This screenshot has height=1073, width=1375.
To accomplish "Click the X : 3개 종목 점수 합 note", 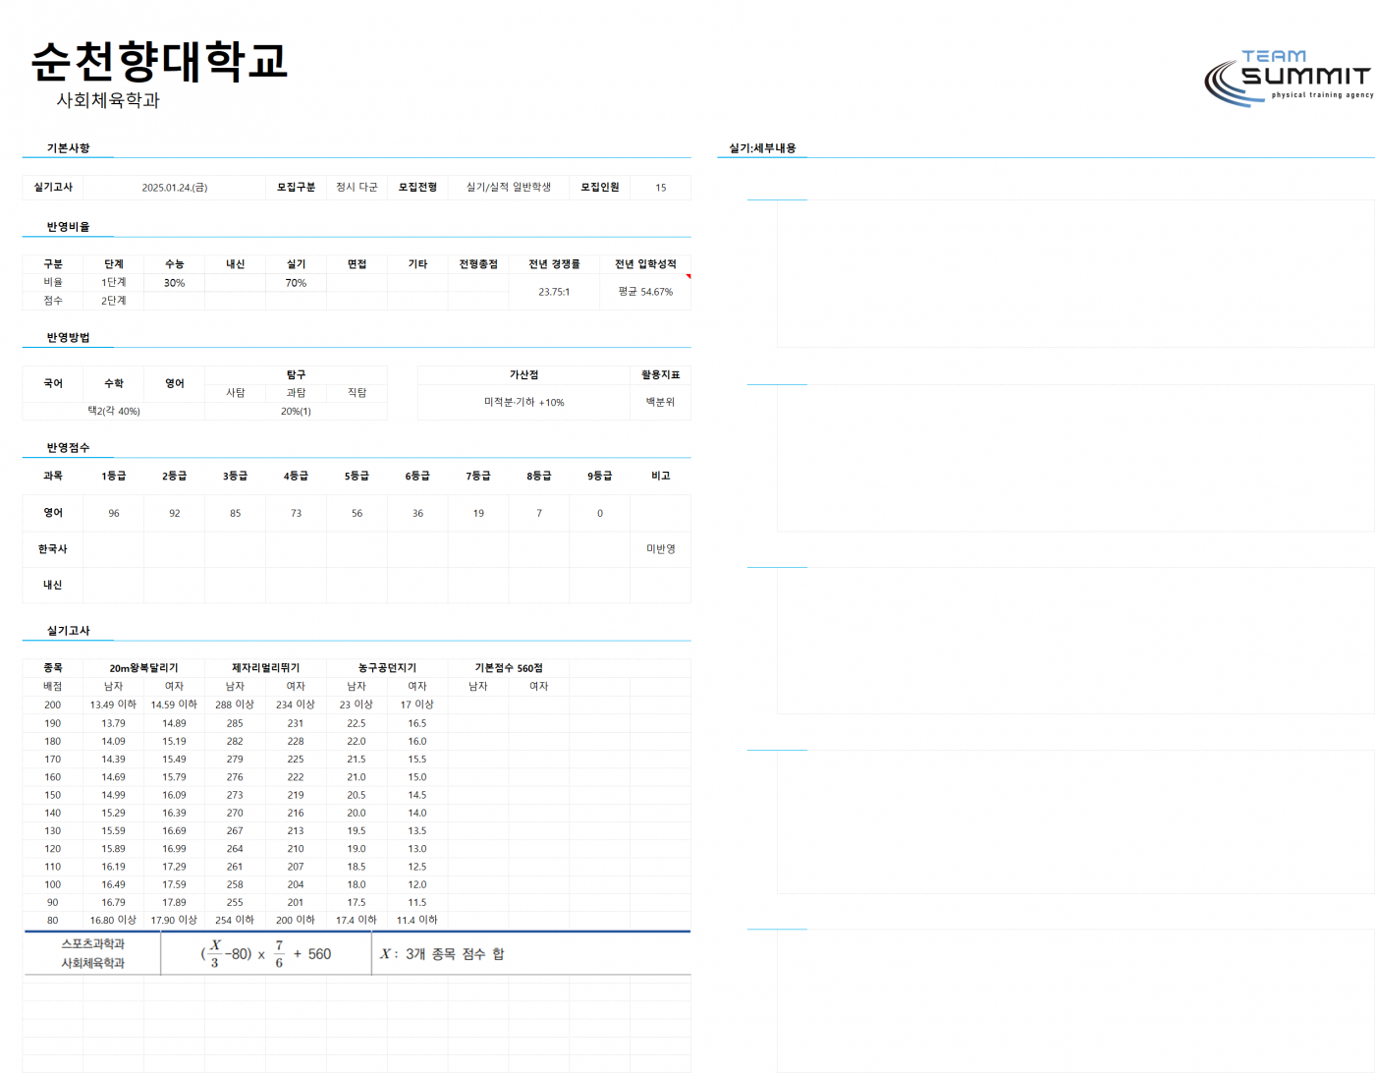I will (x=442, y=954).
